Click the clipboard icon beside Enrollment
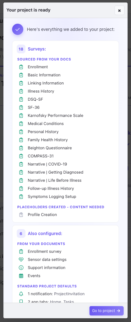131x322 pixels. [21, 67]
